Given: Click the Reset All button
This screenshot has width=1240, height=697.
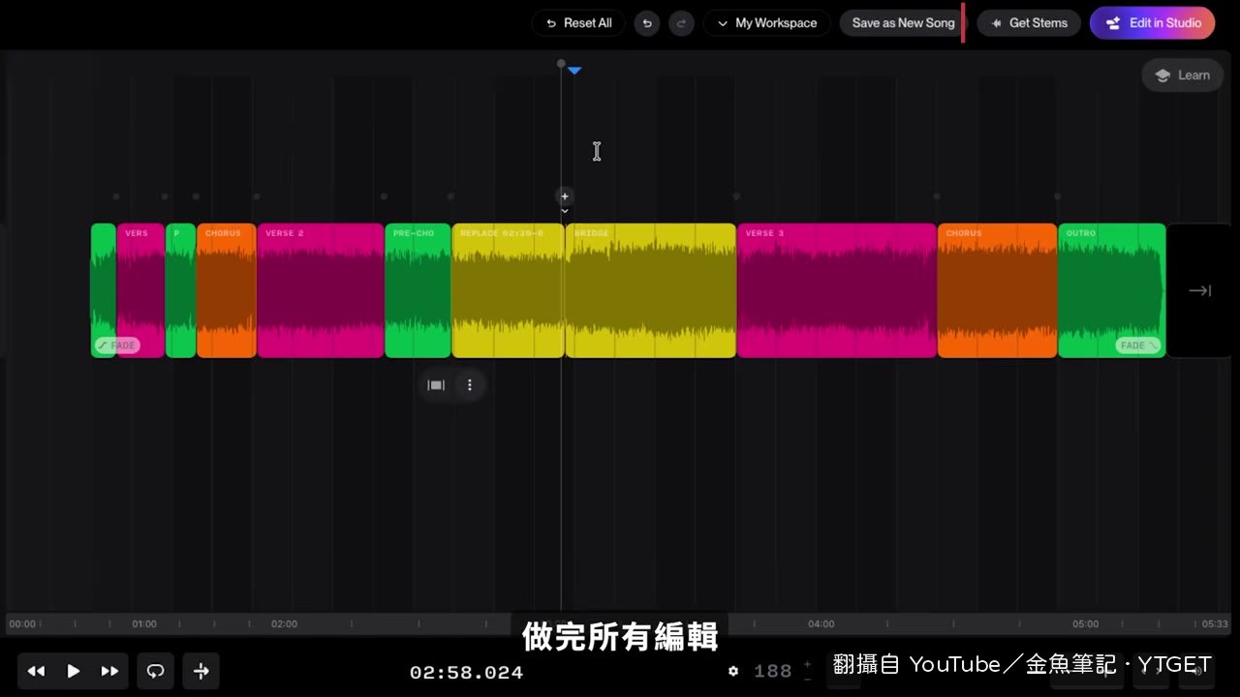Looking at the screenshot, I should pos(578,23).
